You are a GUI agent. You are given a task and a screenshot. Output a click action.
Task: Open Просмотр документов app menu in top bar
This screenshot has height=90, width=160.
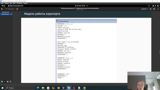(15, 6)
